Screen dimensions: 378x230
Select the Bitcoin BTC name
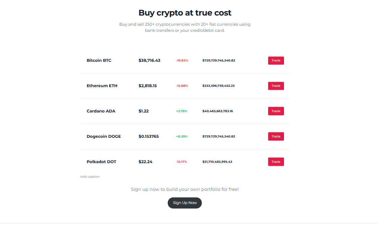(x=99, y=60)
